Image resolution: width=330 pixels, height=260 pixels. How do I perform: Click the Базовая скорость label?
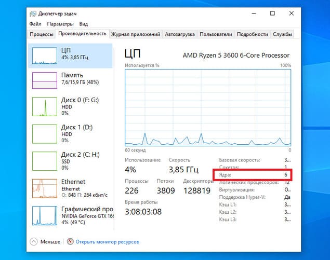pyautogui.click(x=240, y=160)
